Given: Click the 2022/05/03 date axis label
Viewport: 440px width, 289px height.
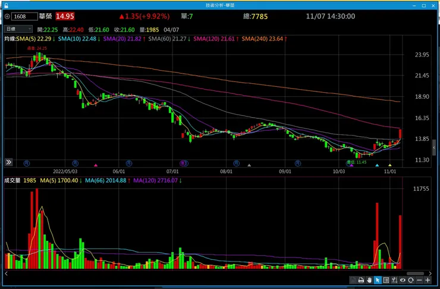Looking at the screenshot, I should coord(65,171).
